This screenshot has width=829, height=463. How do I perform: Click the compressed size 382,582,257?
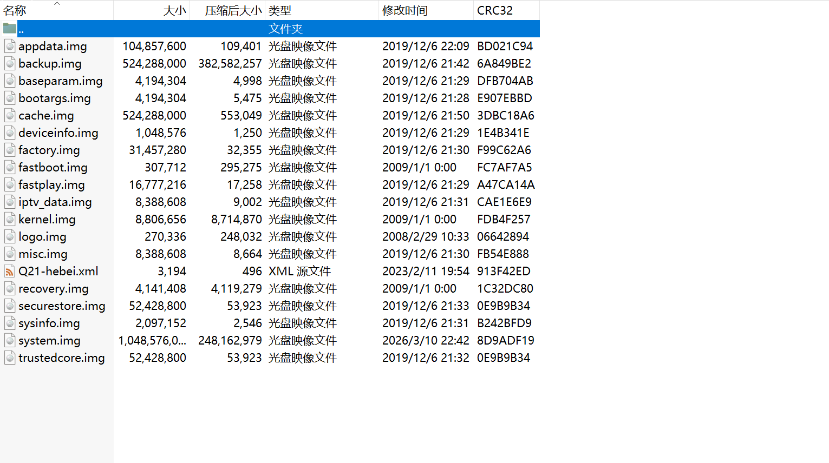tap(230, 63)
